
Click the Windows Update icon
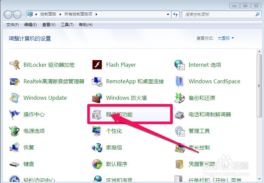coord(15,98)
